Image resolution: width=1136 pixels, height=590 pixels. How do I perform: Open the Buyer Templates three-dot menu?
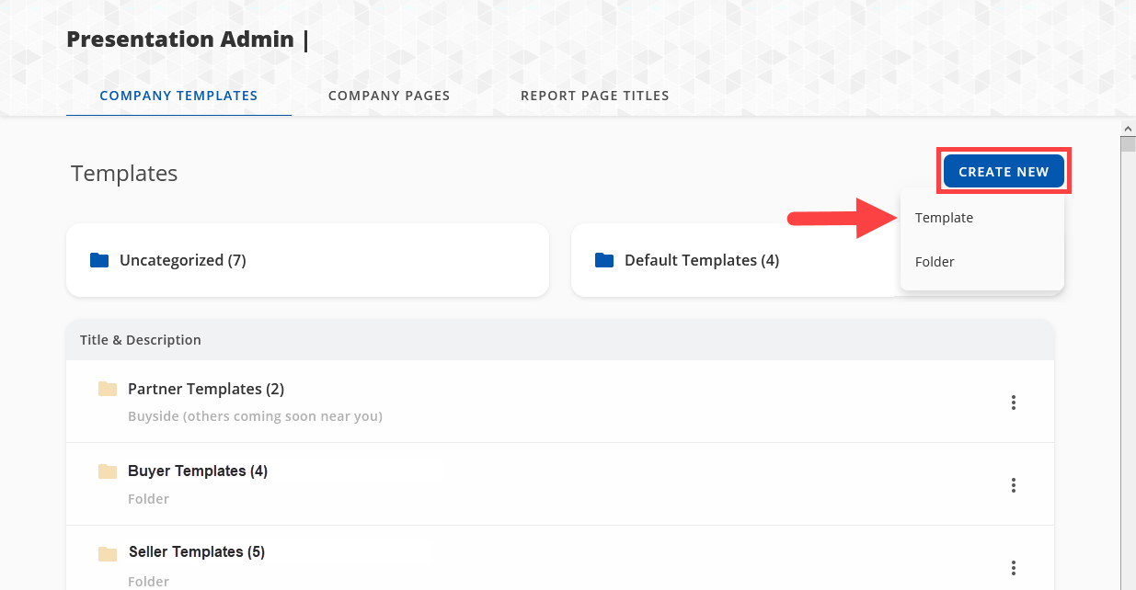(x=1013, y=485)
